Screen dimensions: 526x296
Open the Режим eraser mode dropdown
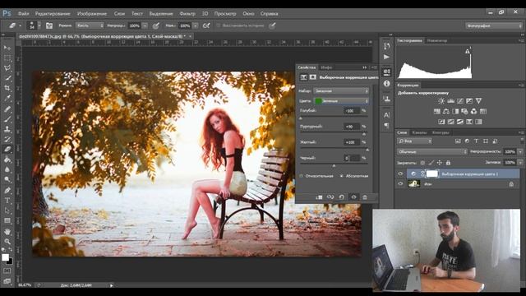(90, 25)
